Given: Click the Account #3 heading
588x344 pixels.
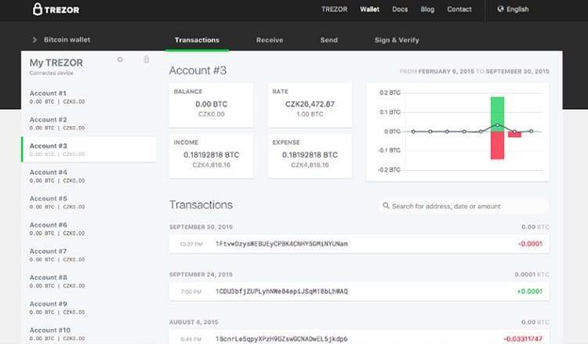Looking at the screenshot, I should point(198,71).
